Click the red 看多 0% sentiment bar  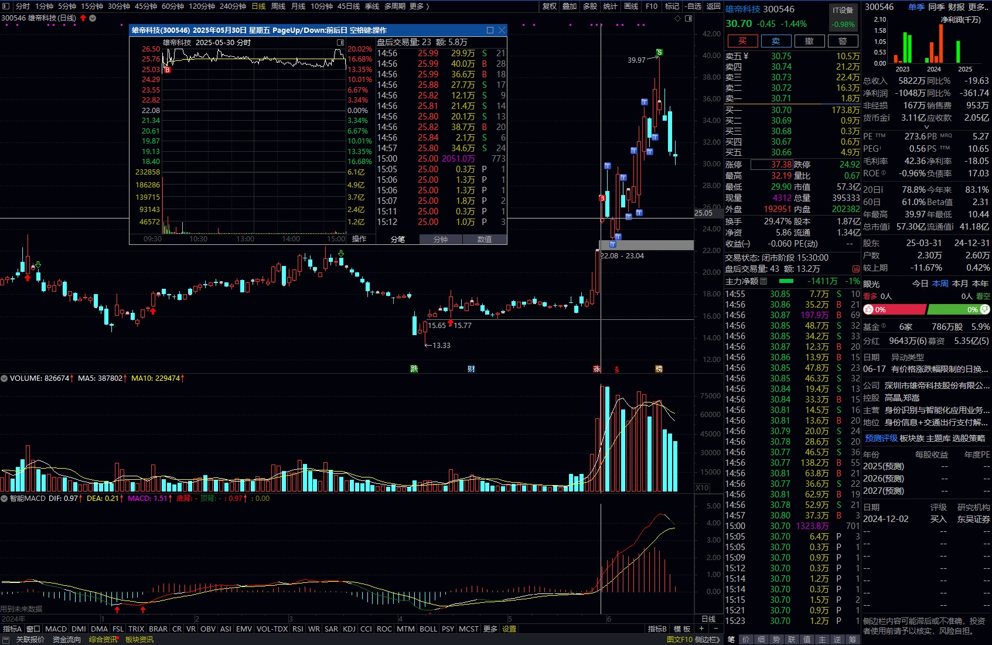point(895,309)
